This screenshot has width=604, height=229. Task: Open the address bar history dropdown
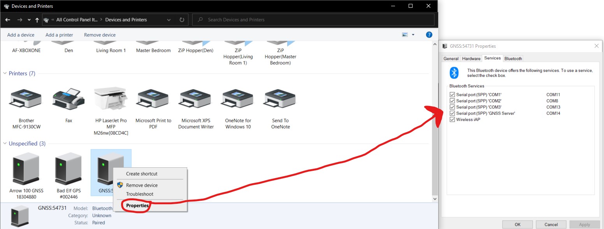coord(169,19)
